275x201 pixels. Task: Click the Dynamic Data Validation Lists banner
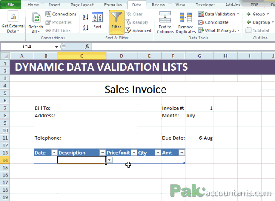tap(142, 67)
